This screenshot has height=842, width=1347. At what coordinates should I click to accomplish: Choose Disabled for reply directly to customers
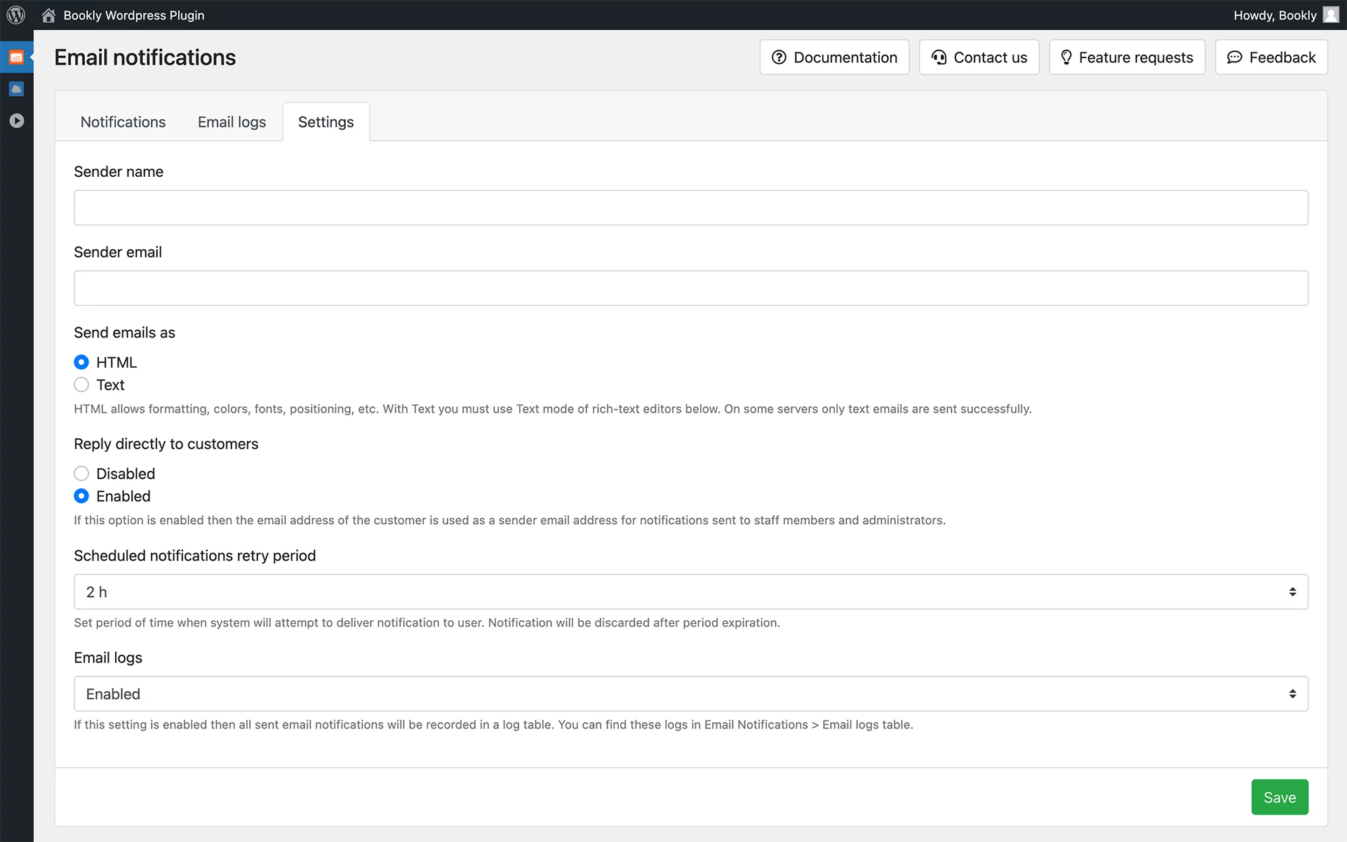point(81,474)
